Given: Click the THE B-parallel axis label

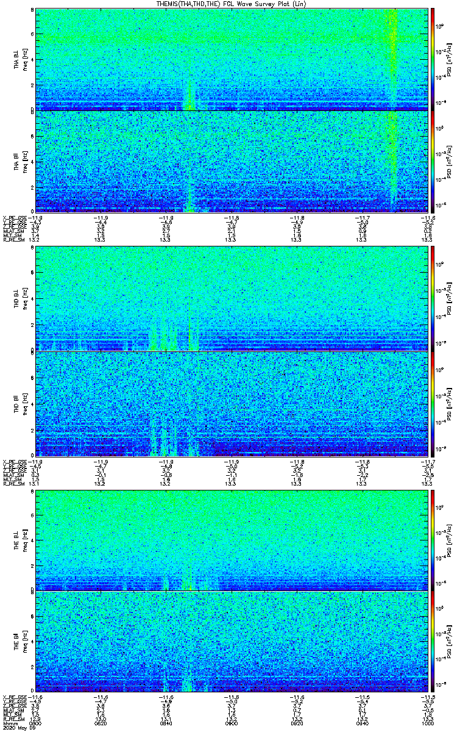Looking at the screenshot, I should [16, 643].
